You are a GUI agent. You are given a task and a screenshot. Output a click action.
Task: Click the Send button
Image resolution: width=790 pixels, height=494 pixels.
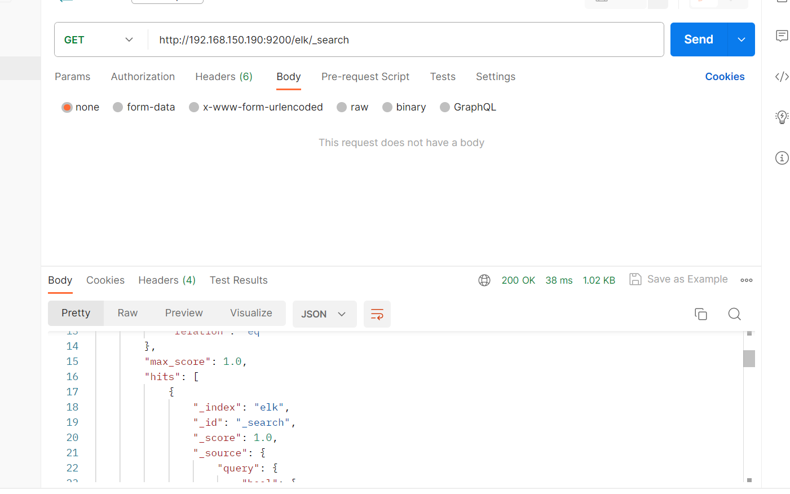point(699,39)
